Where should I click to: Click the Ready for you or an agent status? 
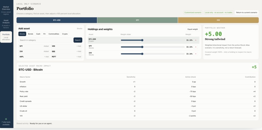point(41,124)
